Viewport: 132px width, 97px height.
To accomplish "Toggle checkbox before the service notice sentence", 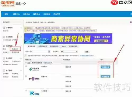I will [26, 55].
